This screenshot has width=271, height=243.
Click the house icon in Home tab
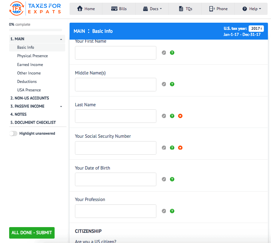pos(80,8)
